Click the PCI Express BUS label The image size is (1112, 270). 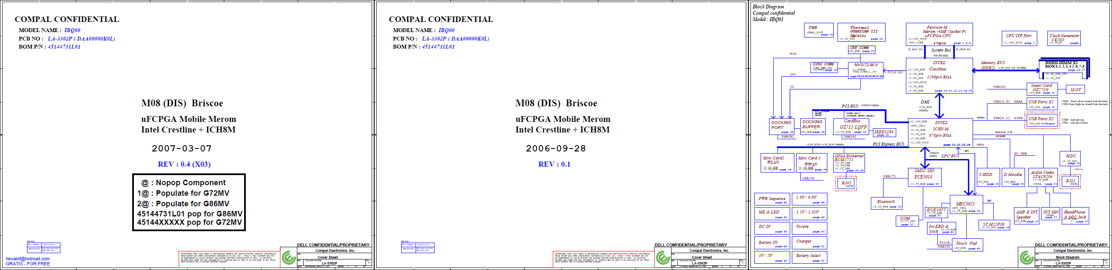pyautogui.click(x=889, y=144)
